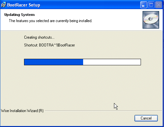
Task: Cancel the BootRacer installation
Action: point(146,118)
